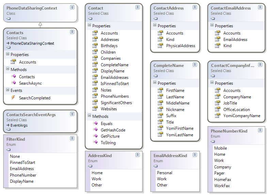Click the Websites property icon
Screen dimensions: 268x195
(x=95, y=109)
